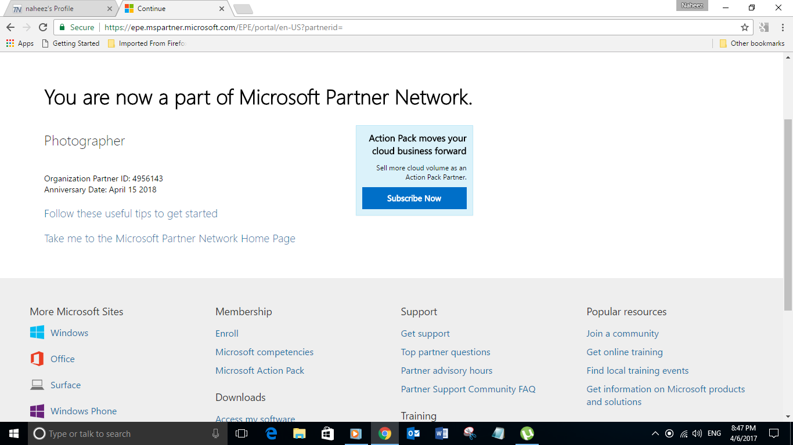Viewport: 793px width, 445px height.
Task: Open Chrome's three-dot menu
Action: pyautogui.click(x=781, y=27)
